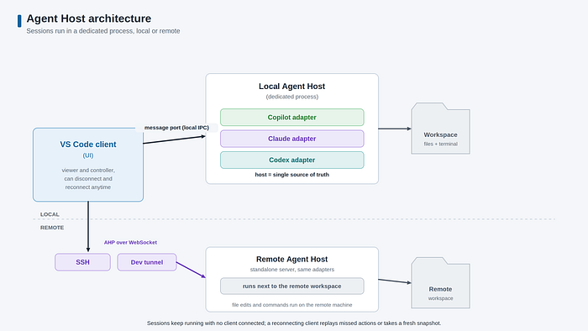
Task: Click 'runs next to the remote workspace' box
Action: tap(291, 286)
